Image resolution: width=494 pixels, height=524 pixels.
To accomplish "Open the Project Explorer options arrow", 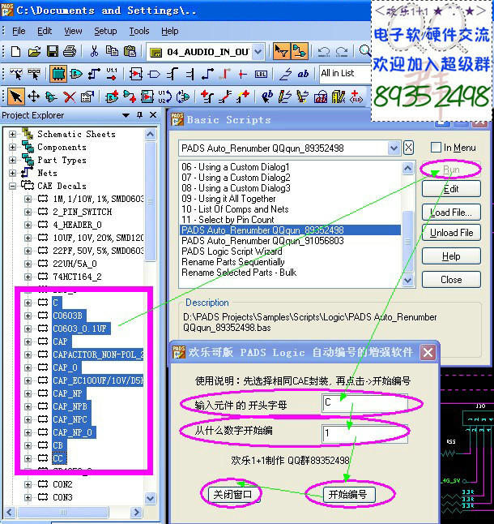I will [126, 115].
